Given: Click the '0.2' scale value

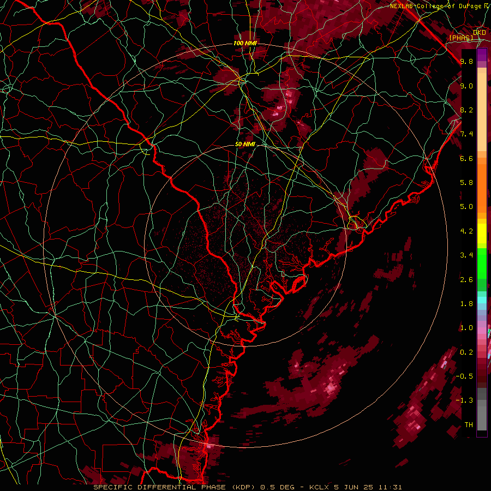Looking at the screenshot, I should tap(466, 352).
